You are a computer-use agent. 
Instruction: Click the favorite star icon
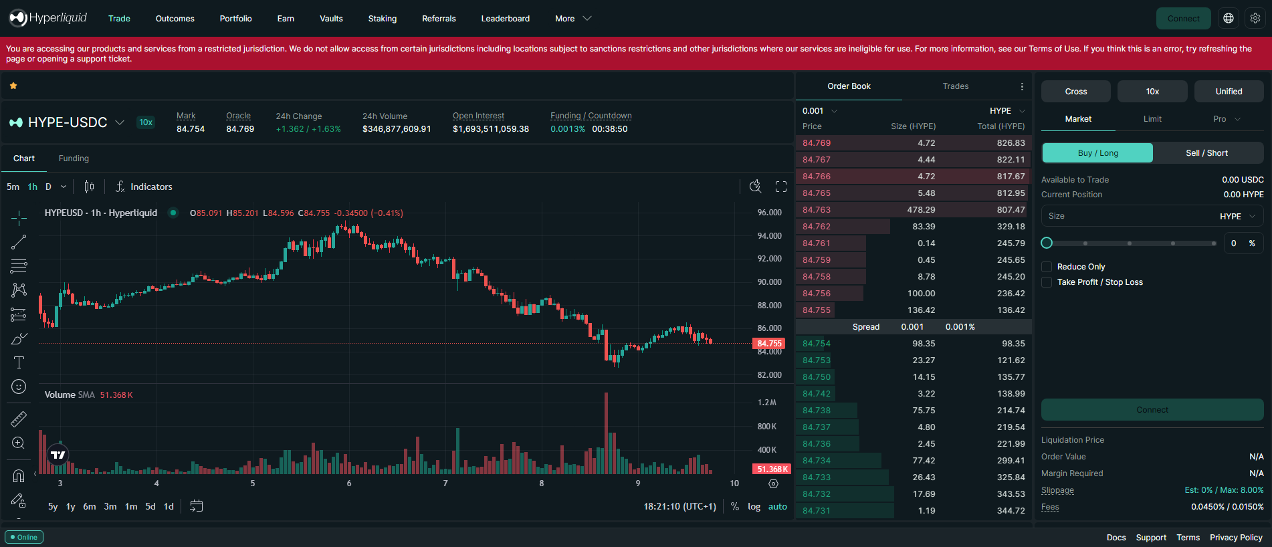(x=13, y=86)
